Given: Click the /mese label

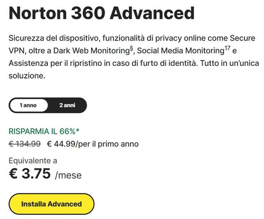Looking at the screenshot, I should click(x=68, y=175).
